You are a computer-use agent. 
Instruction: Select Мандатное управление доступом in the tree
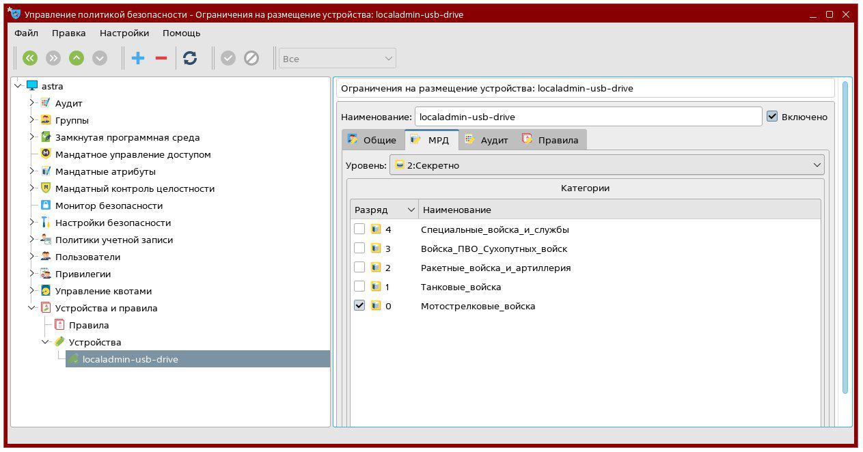tap(133, 154)
